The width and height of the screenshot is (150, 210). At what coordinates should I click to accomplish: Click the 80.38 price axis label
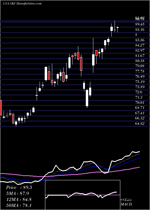point(139,61)
